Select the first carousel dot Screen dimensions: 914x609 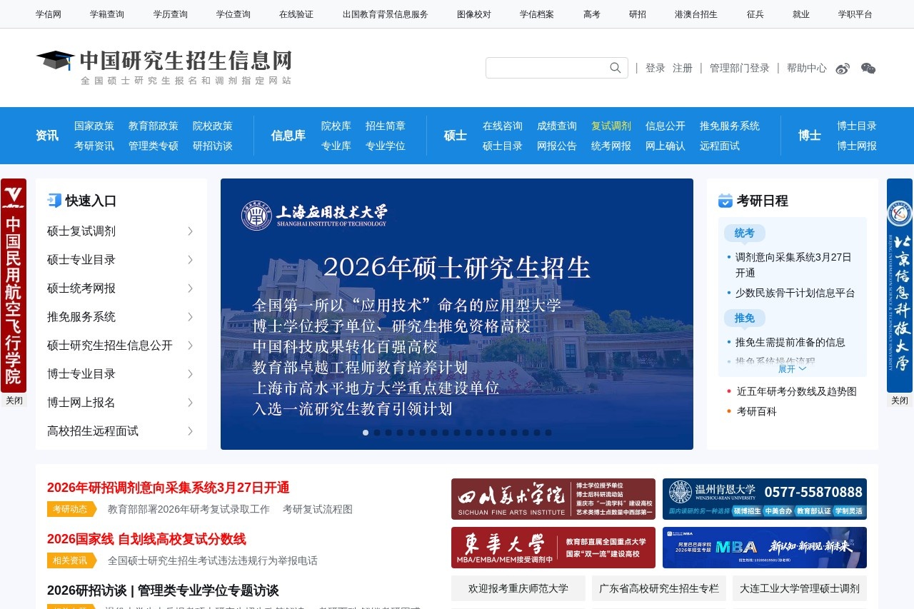(x=366, y=433)
